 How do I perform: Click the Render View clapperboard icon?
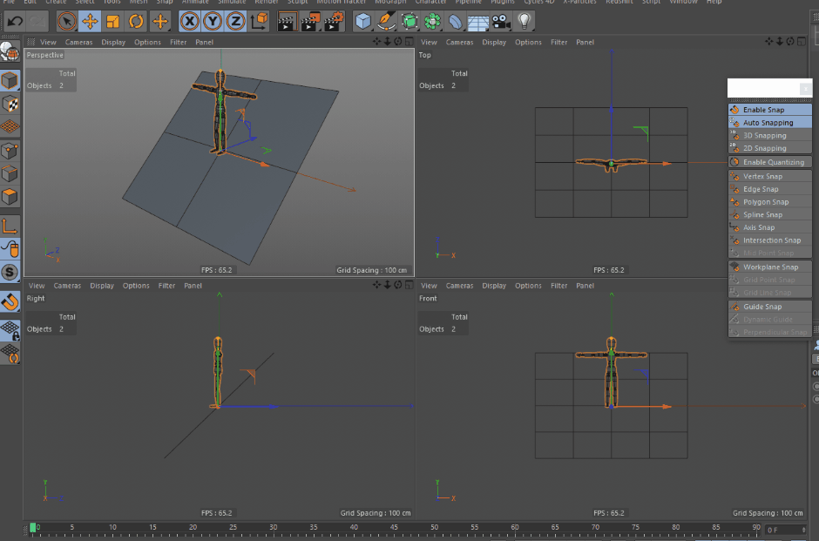point(288,22)
